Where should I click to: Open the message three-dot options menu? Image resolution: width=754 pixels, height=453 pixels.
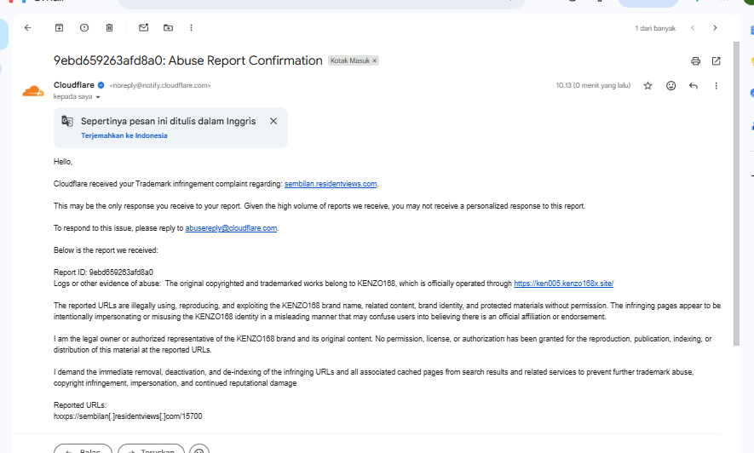716,85
